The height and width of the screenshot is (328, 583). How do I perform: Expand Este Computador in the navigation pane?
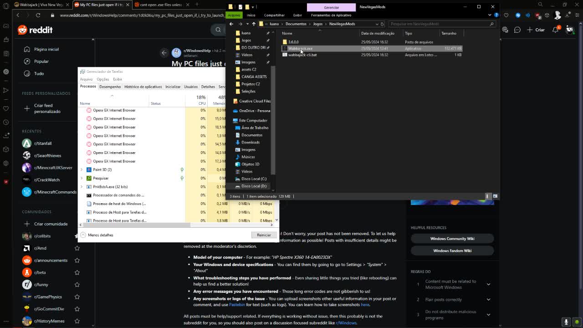(x=231, y=120)
